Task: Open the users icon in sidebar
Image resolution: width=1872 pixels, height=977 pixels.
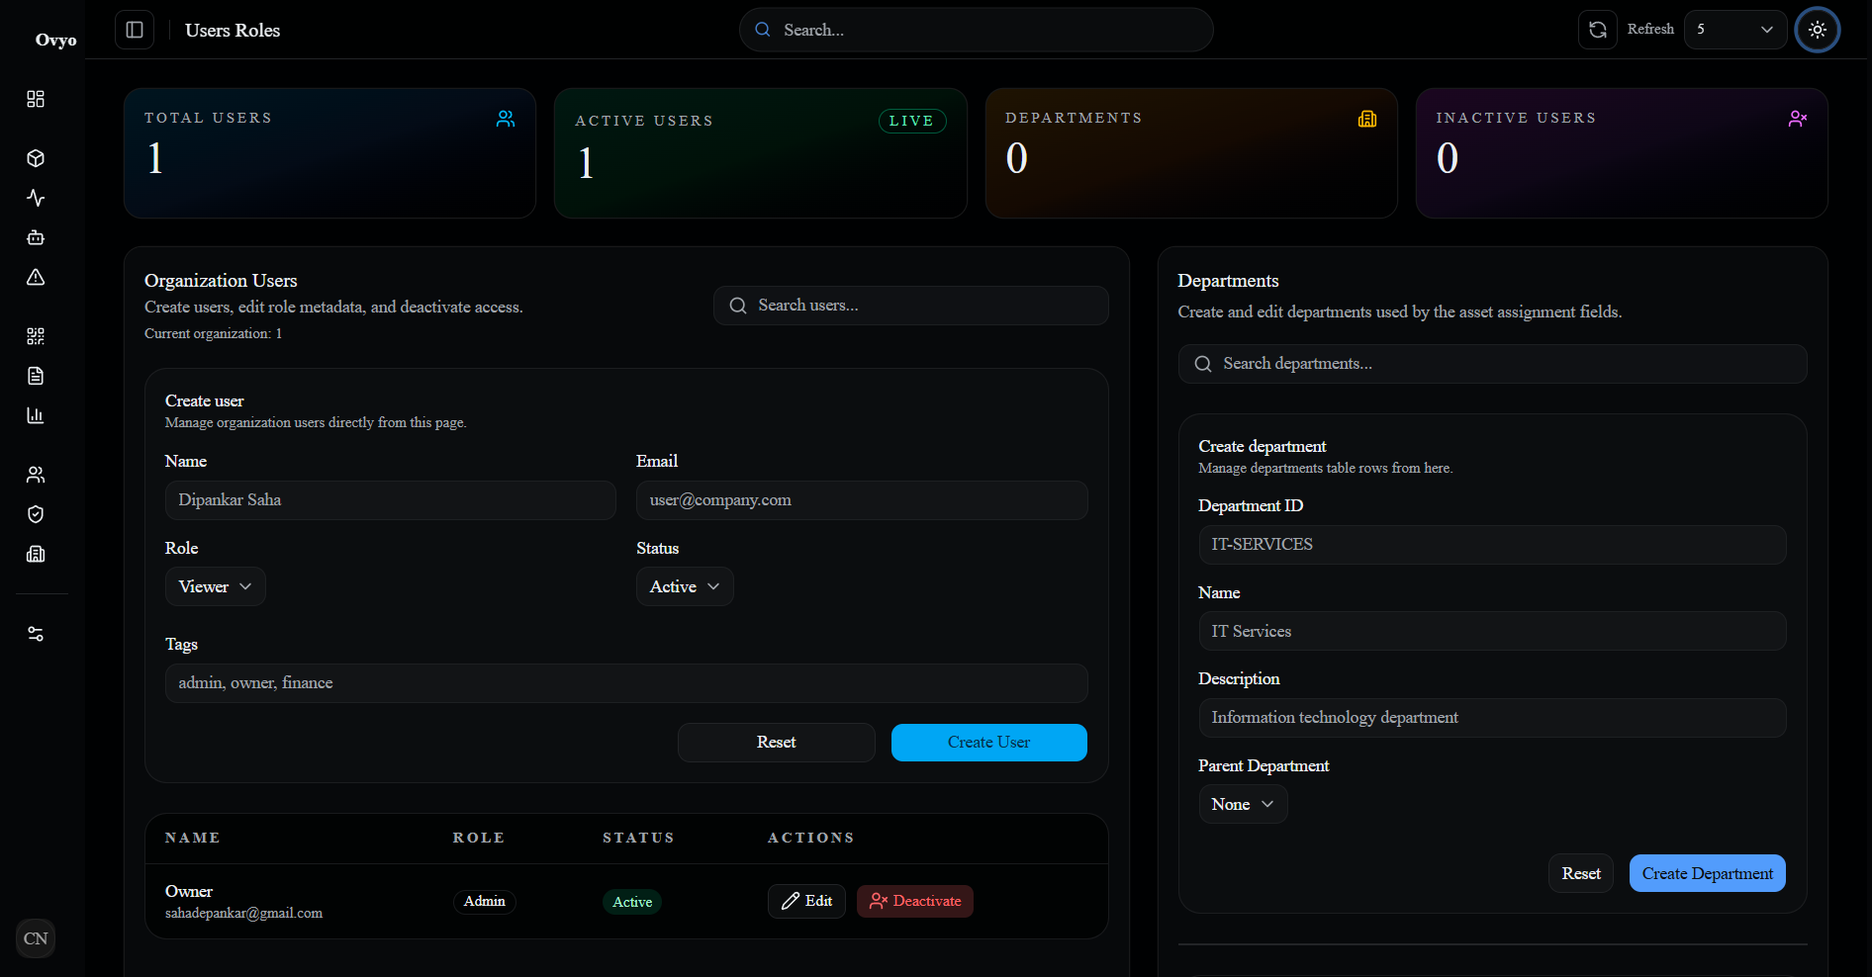Action: pos(36,475)
